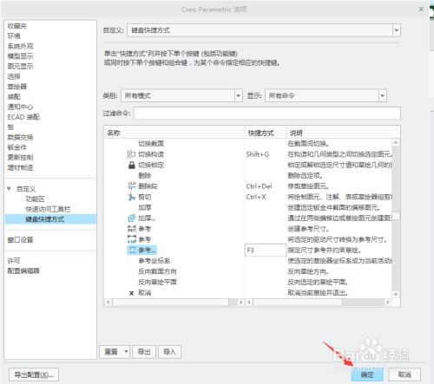Open 许可 in the left panel

(x=14, y=261)
